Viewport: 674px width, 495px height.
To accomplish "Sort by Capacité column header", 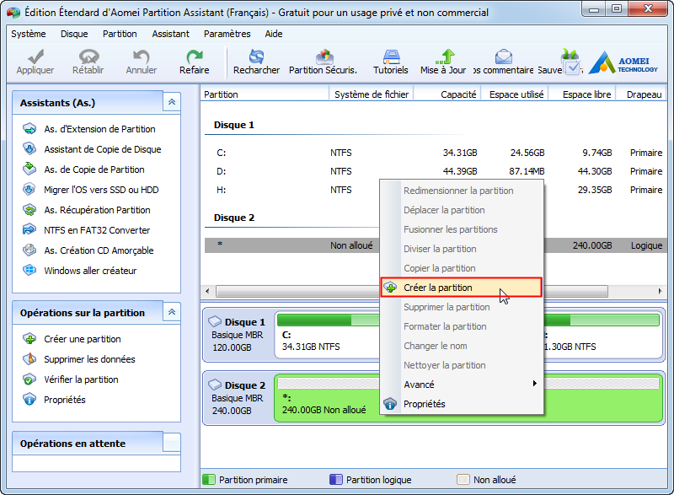I will pyautogui.click(x=447, y=94).
